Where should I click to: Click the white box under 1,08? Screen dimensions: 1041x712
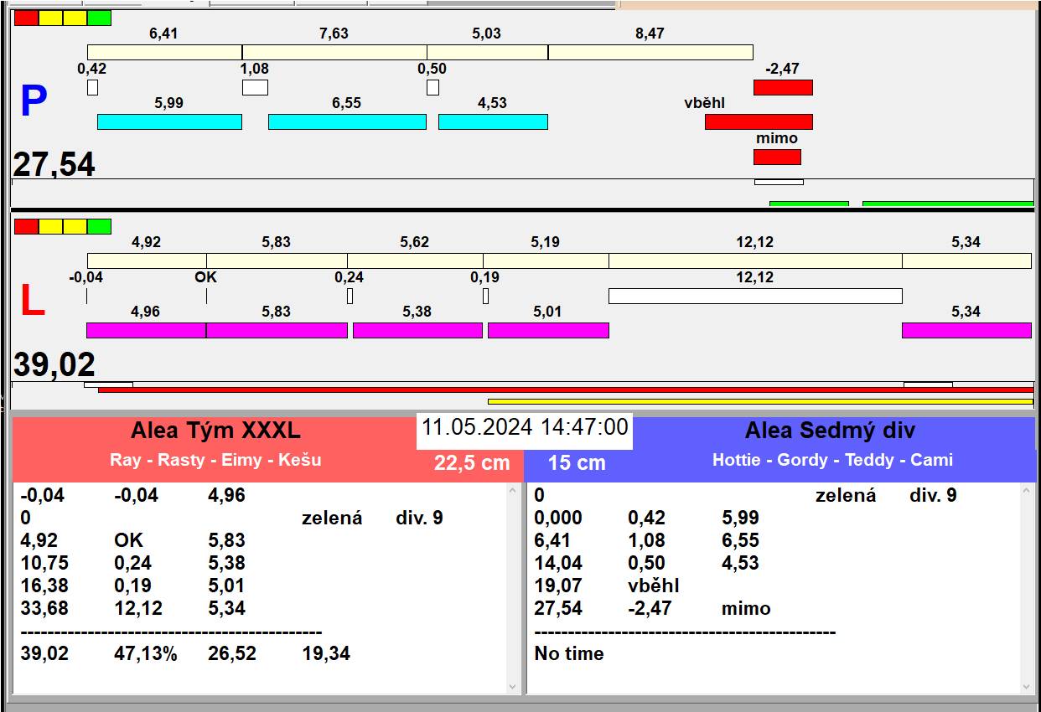(256, 87)
